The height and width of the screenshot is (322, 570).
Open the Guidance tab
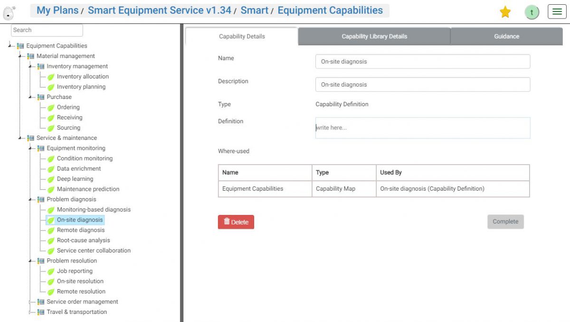506,36
